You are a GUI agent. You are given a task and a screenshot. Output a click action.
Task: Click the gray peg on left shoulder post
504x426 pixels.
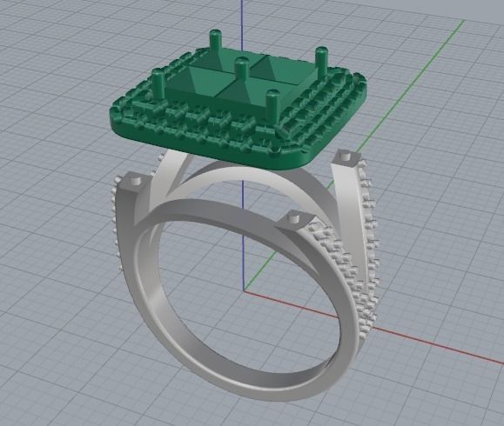[137, 180]
